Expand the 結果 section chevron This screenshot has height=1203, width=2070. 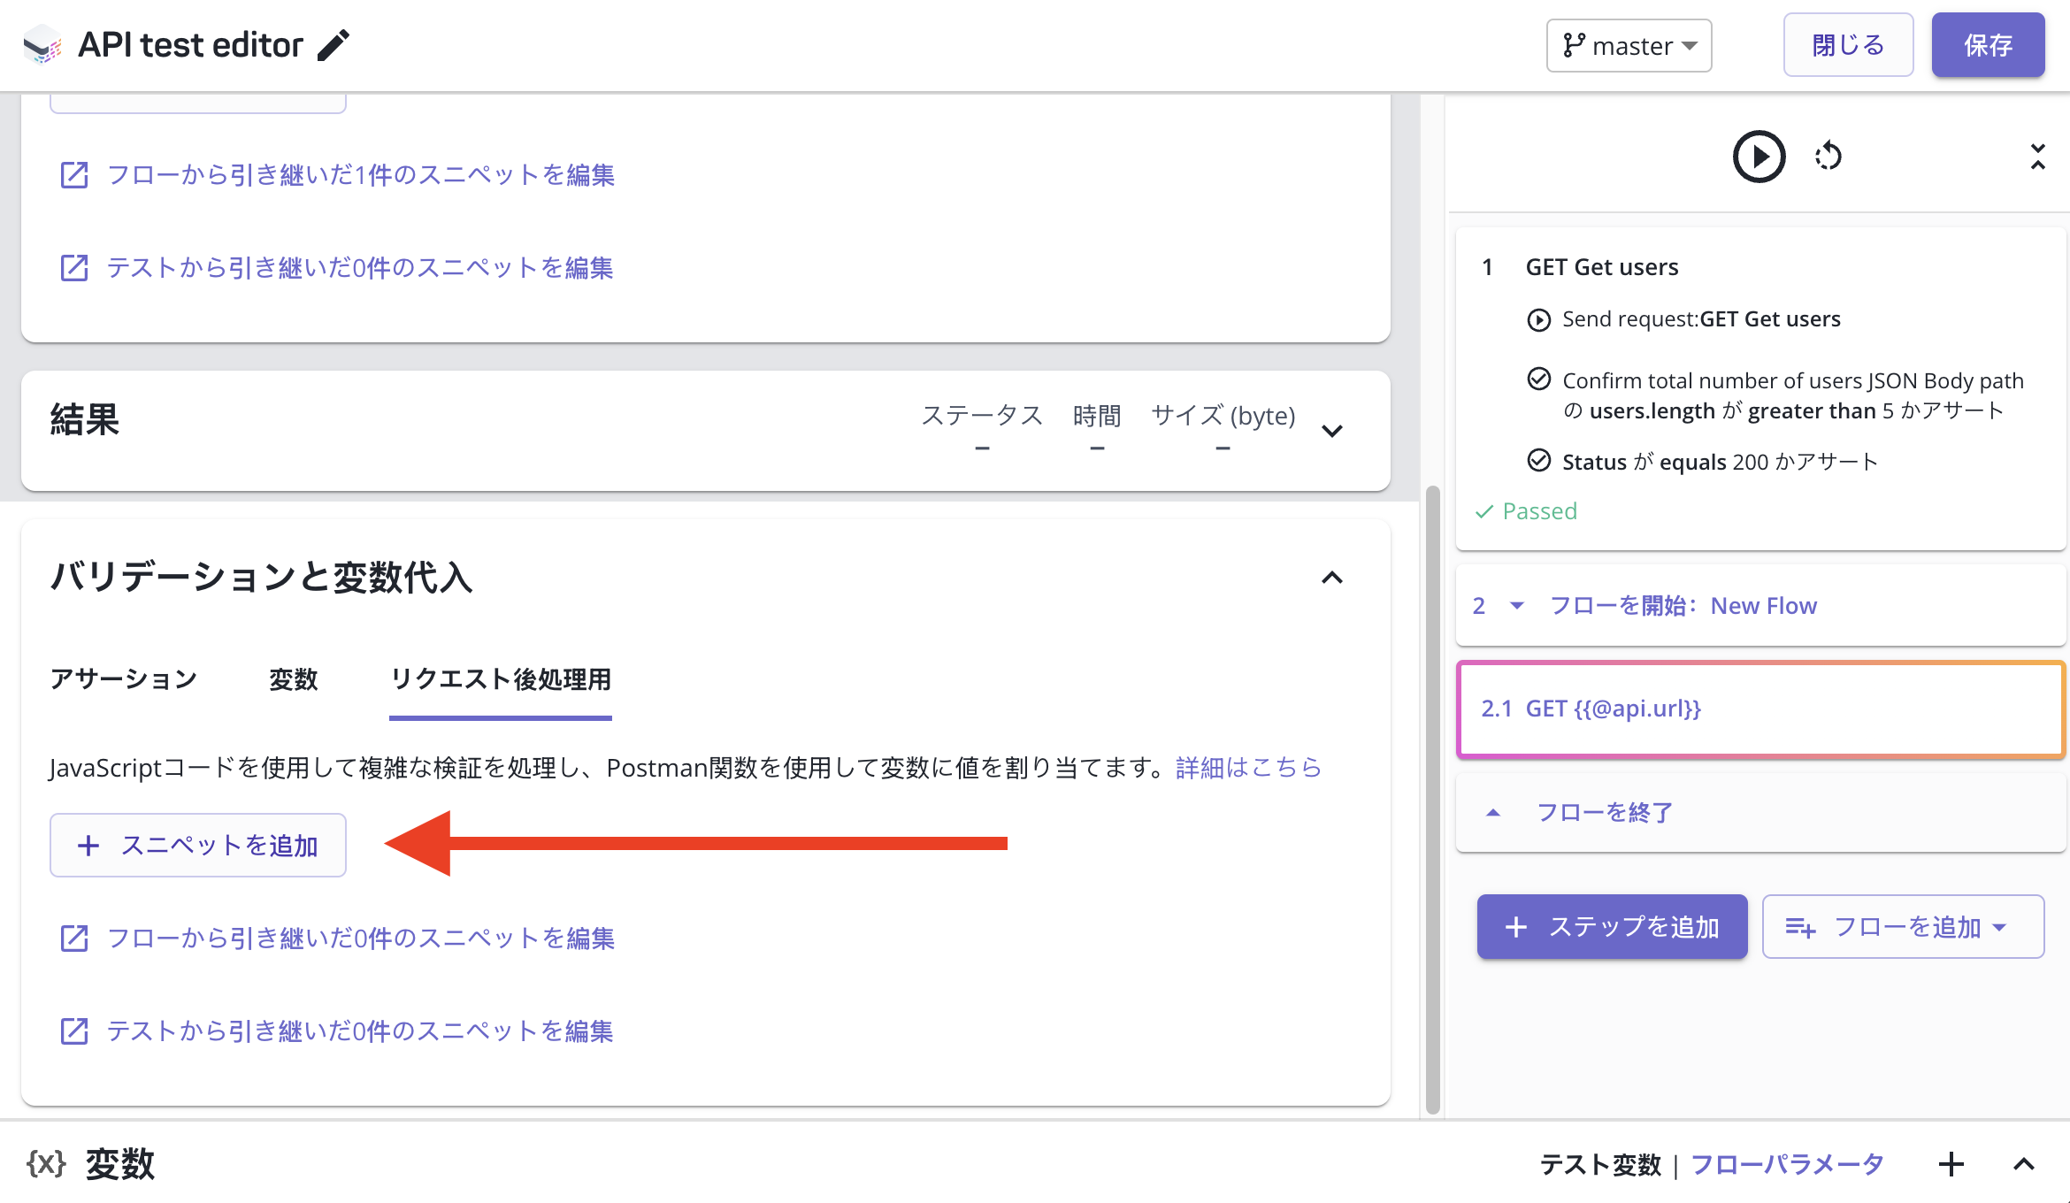click(x=1332, y=431)
